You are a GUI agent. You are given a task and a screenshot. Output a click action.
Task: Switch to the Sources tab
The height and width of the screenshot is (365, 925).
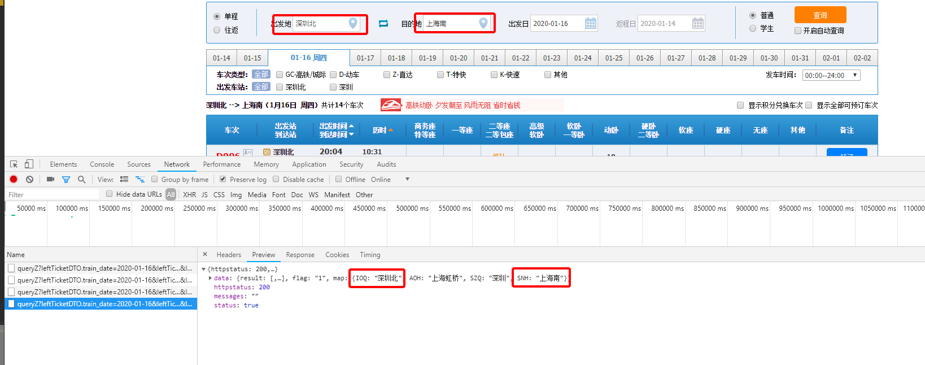pyautogui.click(x=139, y=164)
